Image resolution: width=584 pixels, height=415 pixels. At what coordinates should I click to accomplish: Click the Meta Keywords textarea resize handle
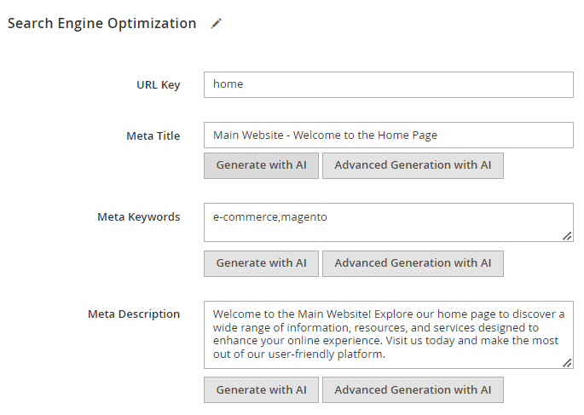(567, 236)
